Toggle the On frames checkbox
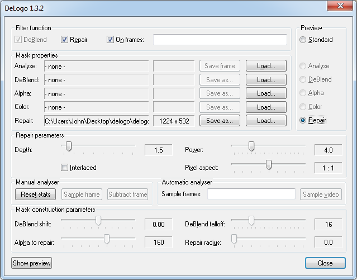This screenshot has height=280, width=357. coord(110,40)
